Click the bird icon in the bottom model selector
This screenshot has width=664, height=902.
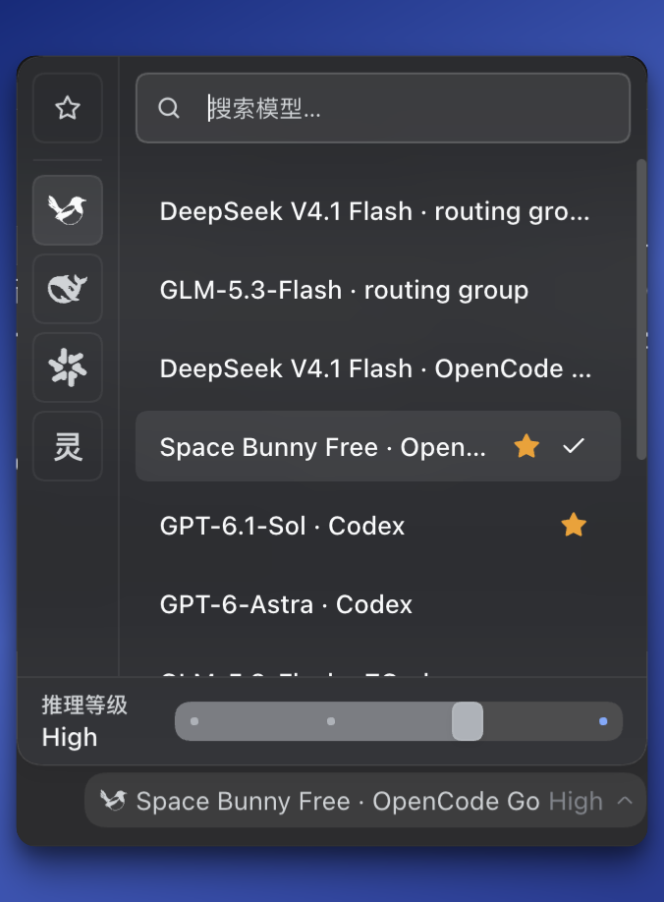(113, 800)
